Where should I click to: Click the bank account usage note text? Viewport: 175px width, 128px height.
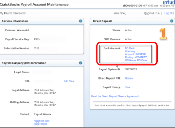pyautogui.click(x=132, y=105)
